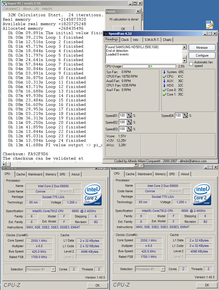The image size is (219, 290).
Task: Close the Finish dialog
Action: pyautogui.click(x=138, y=11)
